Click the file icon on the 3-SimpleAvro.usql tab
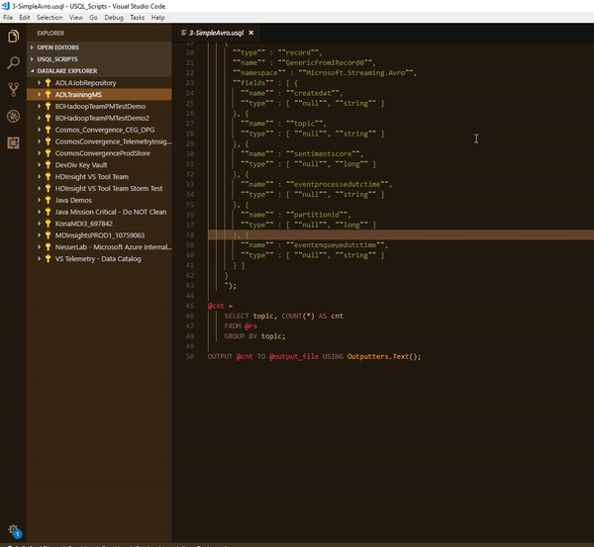This screenshot has width=594, height=547. click(x=184, y=33)
